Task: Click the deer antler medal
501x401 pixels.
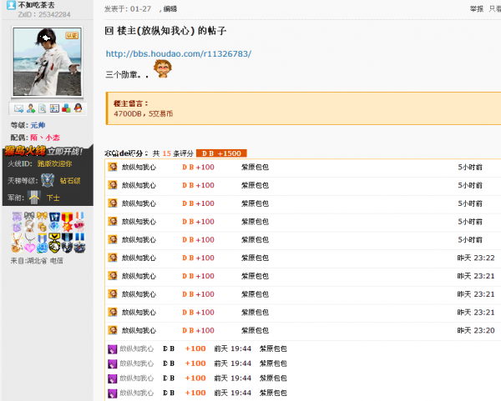Action: point(17,243)
